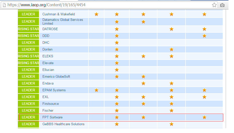Click the LEADER label beside Endava

pos(28,83)
